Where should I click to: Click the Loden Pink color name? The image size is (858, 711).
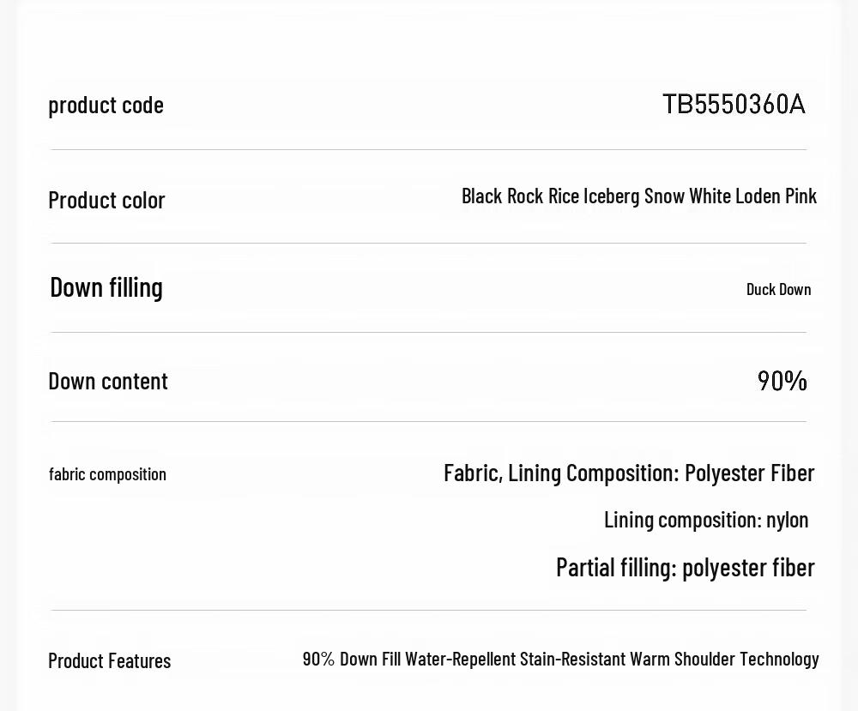776,196
